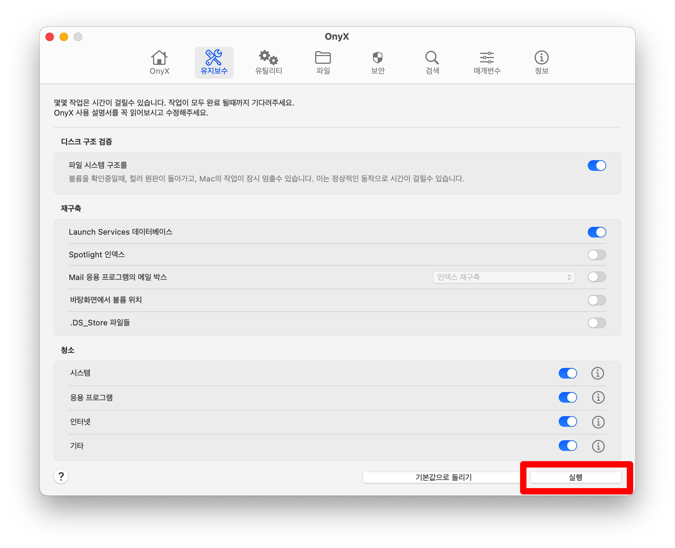Click the 바탕화면에서 볼륨 위치 label

point(106,300)
